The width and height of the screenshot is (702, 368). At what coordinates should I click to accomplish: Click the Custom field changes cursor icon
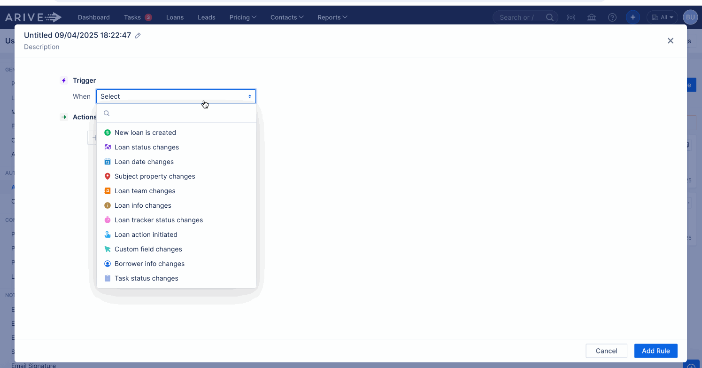coord(108,249)
